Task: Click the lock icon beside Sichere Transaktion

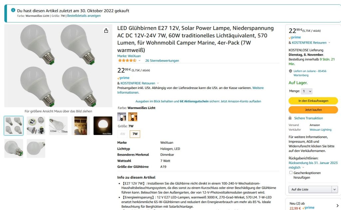Action: (x=290, y=118)
